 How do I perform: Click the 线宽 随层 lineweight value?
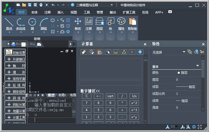(x=182, y=101)
